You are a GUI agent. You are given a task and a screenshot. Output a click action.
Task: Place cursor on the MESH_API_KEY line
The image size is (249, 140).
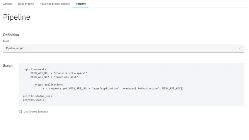tap(54, 77)
